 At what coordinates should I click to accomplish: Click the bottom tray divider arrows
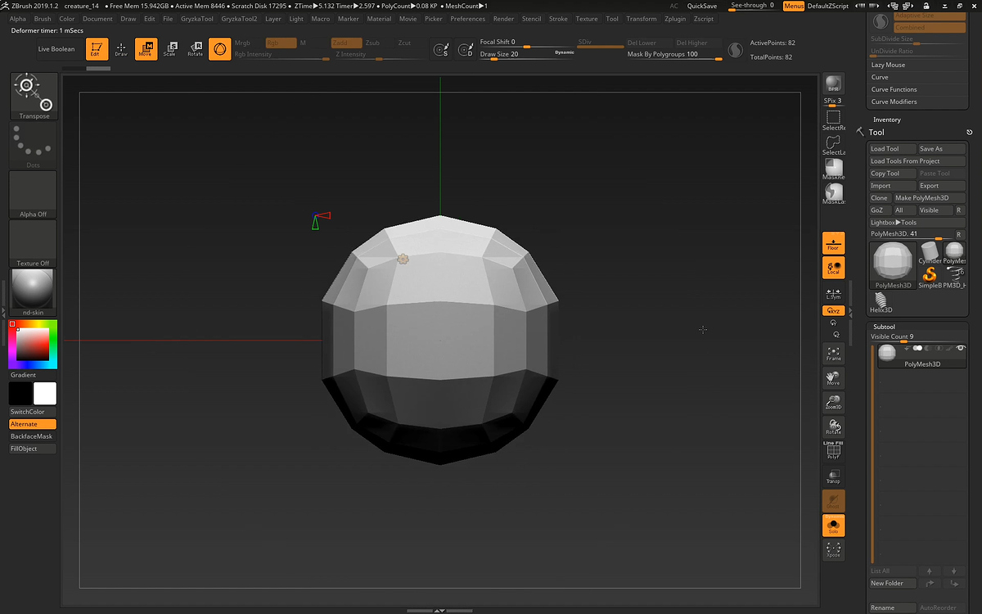pyautogui.click(x=439, y=611)
